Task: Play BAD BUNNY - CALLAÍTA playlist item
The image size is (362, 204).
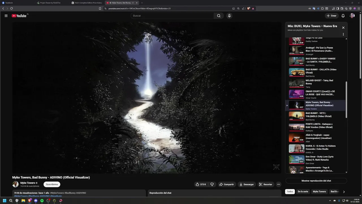Action: coord(315,73)
